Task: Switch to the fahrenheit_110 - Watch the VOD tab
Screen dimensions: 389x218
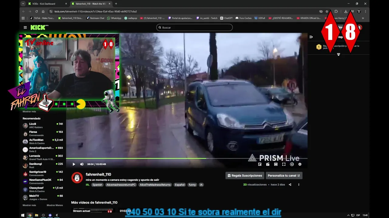Action: coord(91,4)
